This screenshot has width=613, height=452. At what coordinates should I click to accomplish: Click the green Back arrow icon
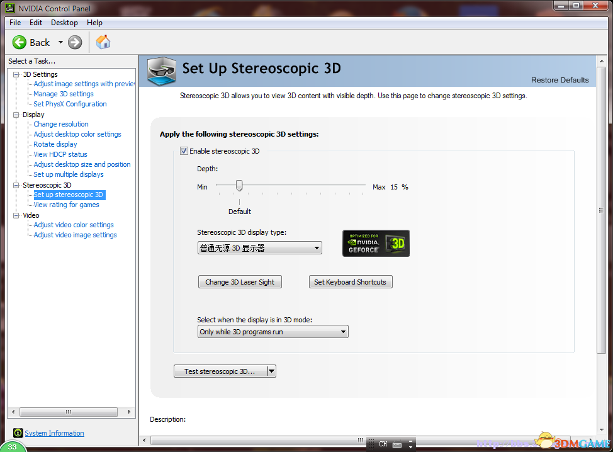pos(19,42)
